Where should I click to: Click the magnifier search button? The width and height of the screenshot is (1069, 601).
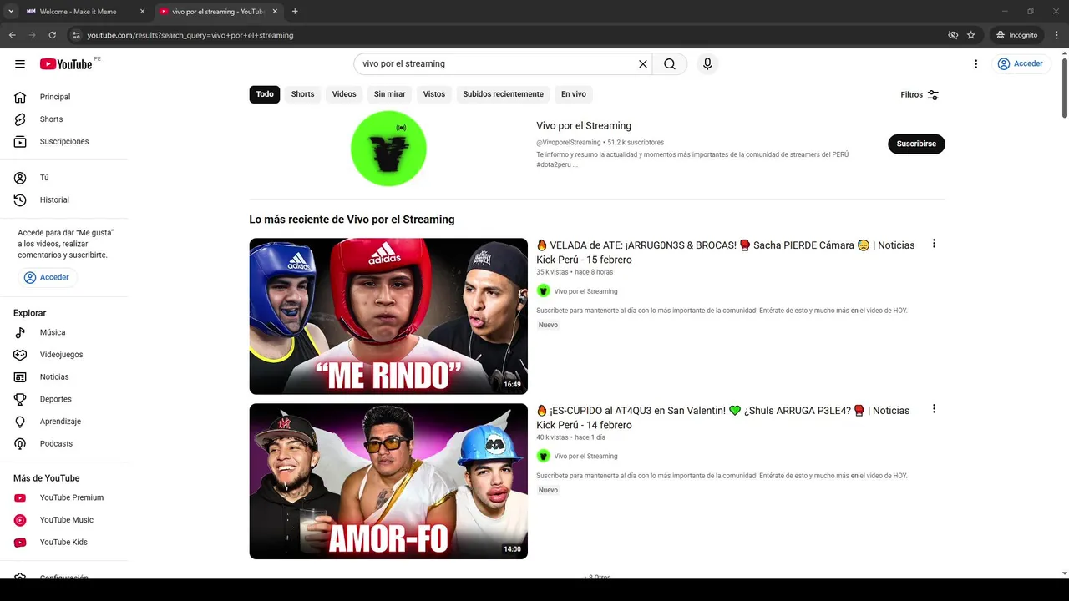[x=670, y=64]
